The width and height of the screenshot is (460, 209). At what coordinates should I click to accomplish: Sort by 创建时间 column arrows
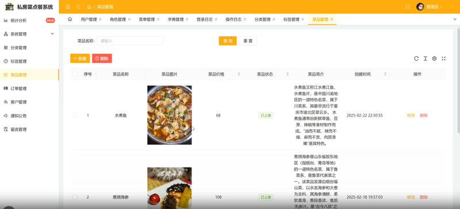tap(385, 74)
